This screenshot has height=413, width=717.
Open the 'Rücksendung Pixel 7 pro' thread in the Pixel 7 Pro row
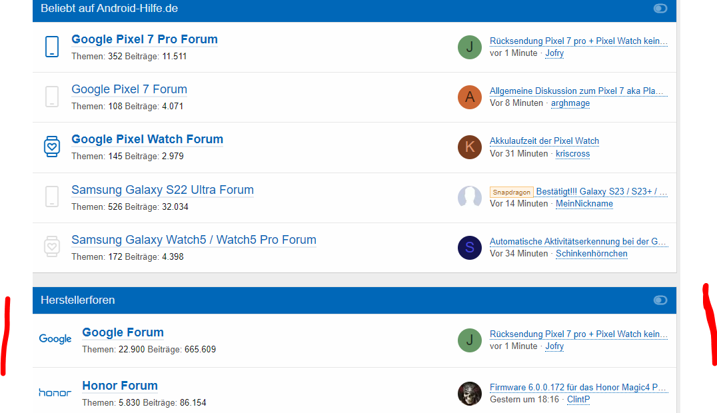coord(578,41)
